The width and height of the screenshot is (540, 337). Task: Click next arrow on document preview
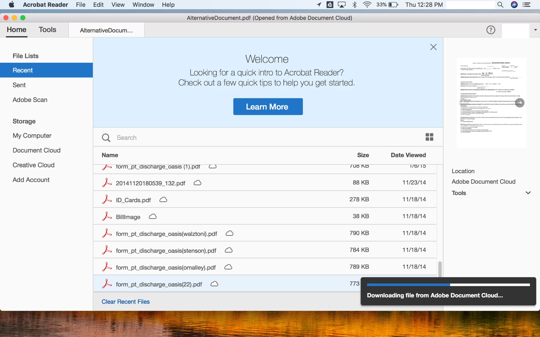tap(520, 103)
